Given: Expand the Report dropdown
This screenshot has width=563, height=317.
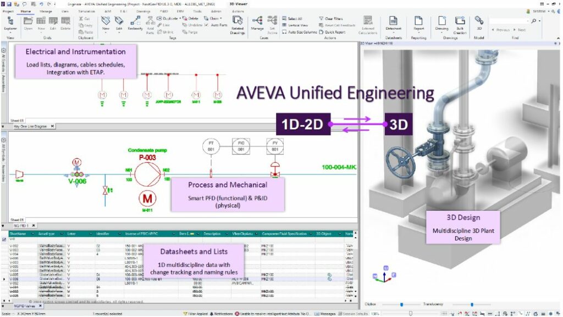Looking at the screenshot, I should (x=418, y=32).
